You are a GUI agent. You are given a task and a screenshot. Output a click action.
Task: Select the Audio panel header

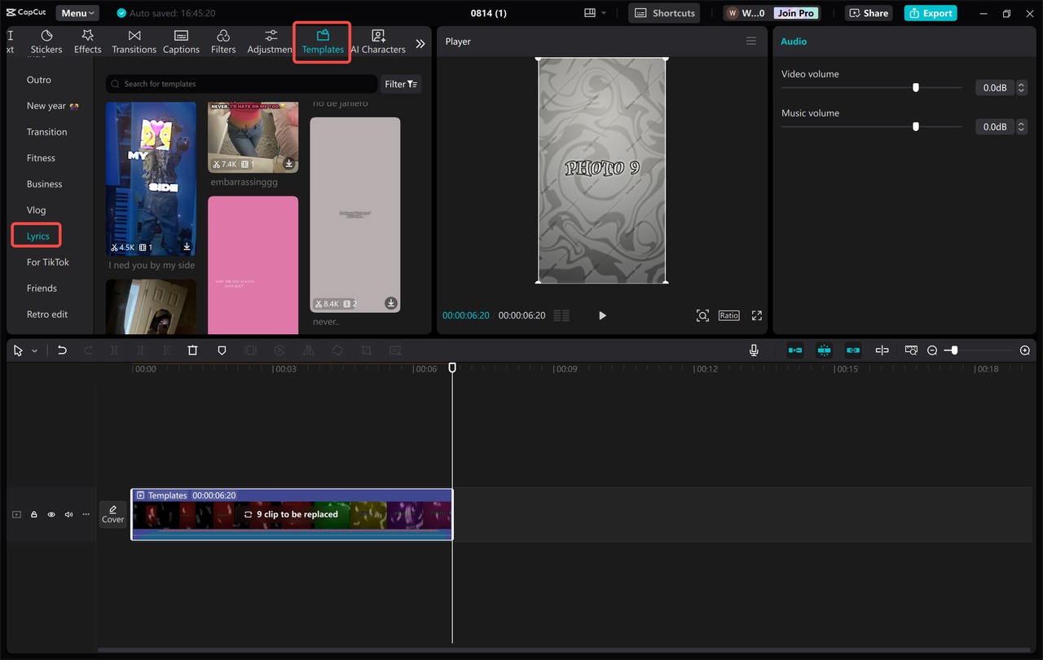(x=794, y=41)
